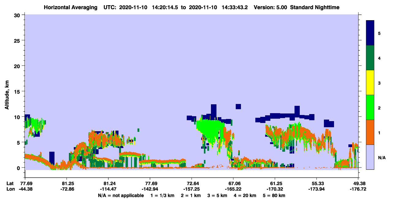Click the colorbar label '4'
This screenshot has height=204, width=398.
point(379,58)
